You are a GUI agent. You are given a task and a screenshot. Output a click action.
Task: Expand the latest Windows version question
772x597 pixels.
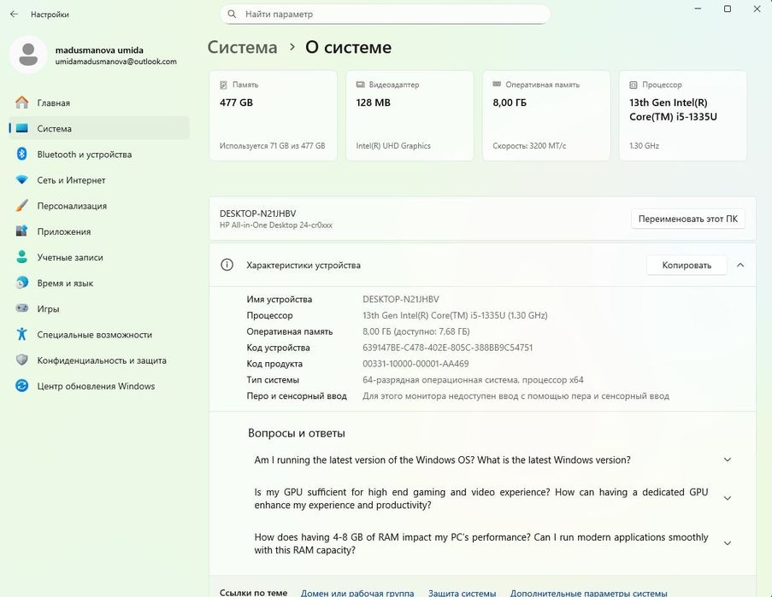click(x=728, y=459)
